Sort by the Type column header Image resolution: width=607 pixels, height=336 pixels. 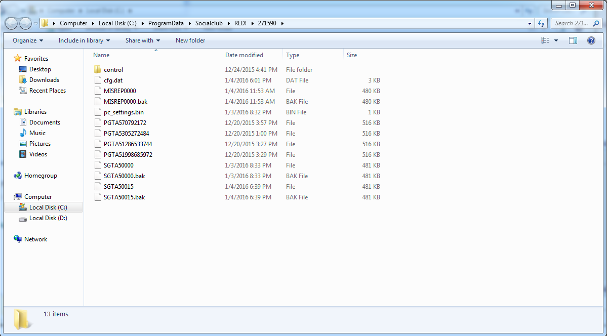pyautogui.click(x=313, y=55)
